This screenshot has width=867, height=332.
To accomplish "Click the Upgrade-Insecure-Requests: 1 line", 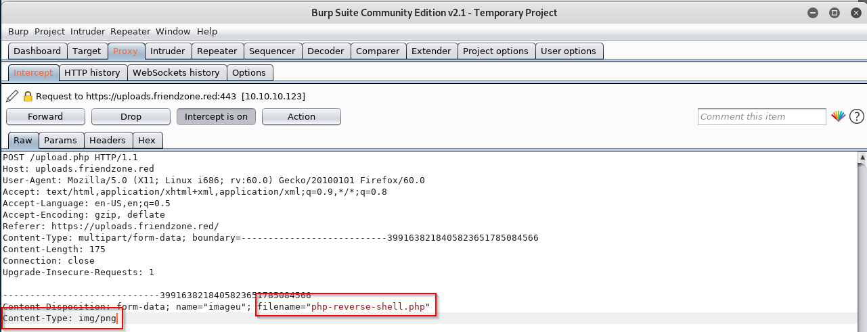I will click(79, 272).
